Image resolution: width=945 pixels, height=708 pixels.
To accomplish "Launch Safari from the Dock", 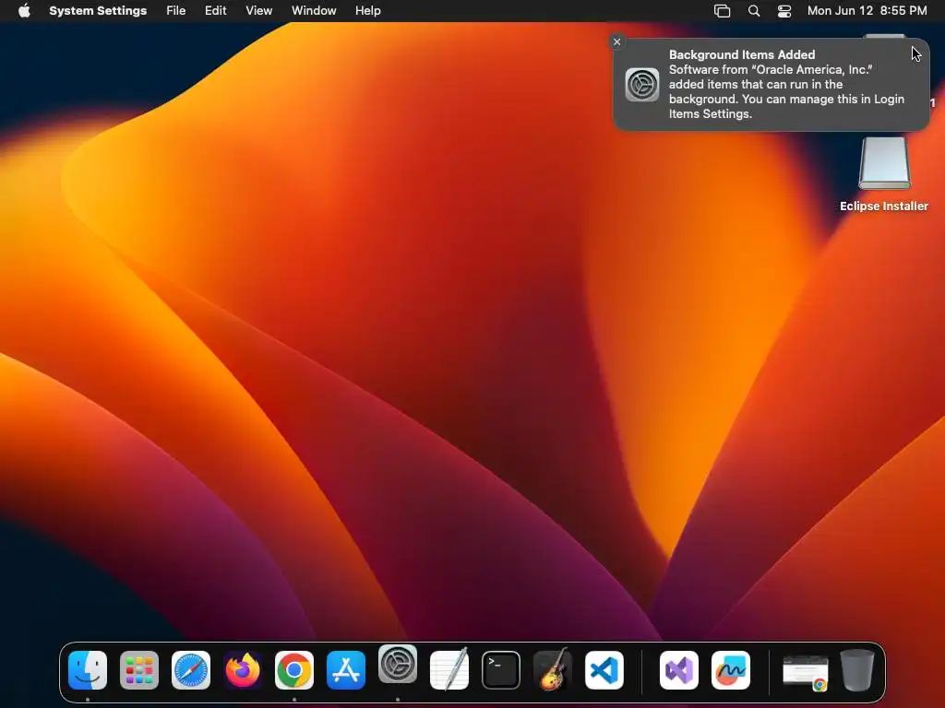I will 191,670.
